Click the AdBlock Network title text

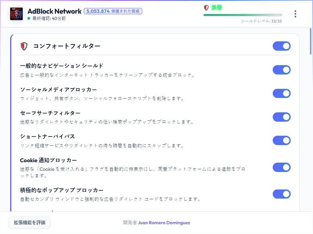point(54,11)
